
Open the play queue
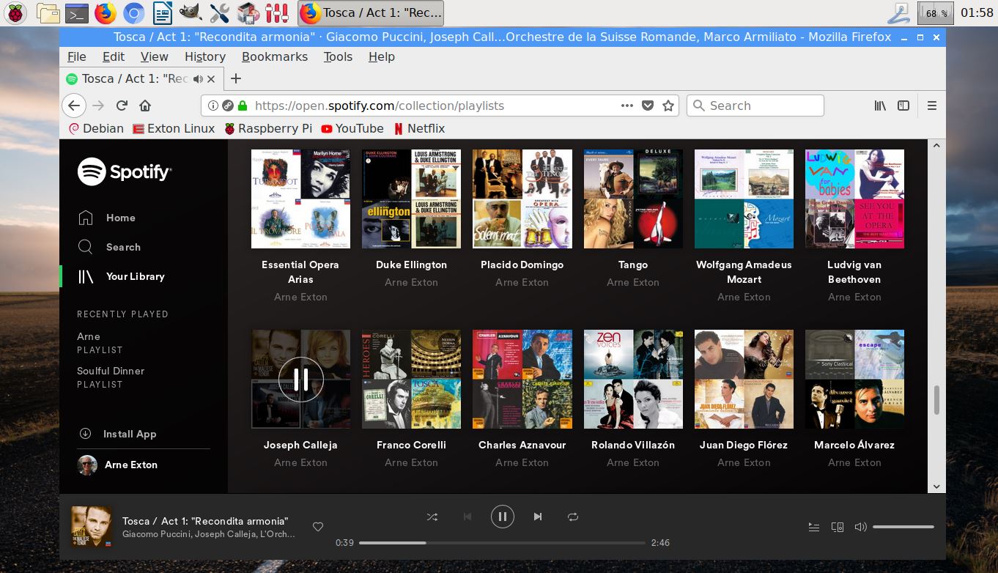click(x=814, y=527)
